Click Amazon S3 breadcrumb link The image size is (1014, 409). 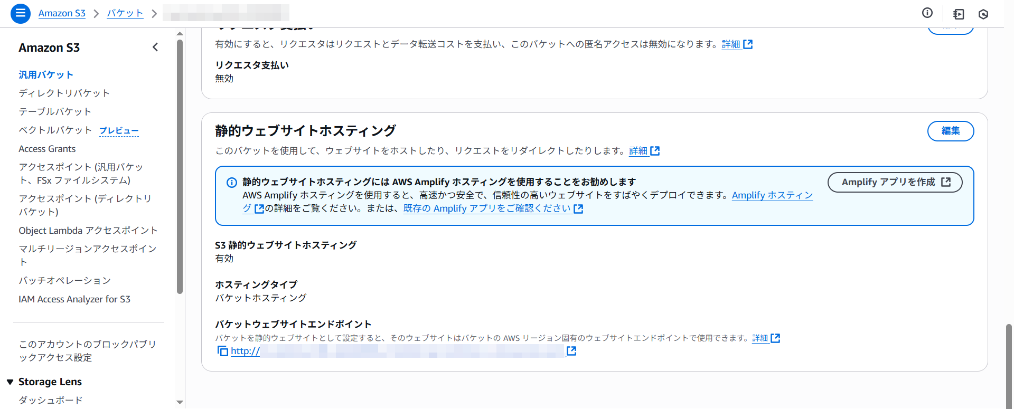coord(62,13)
